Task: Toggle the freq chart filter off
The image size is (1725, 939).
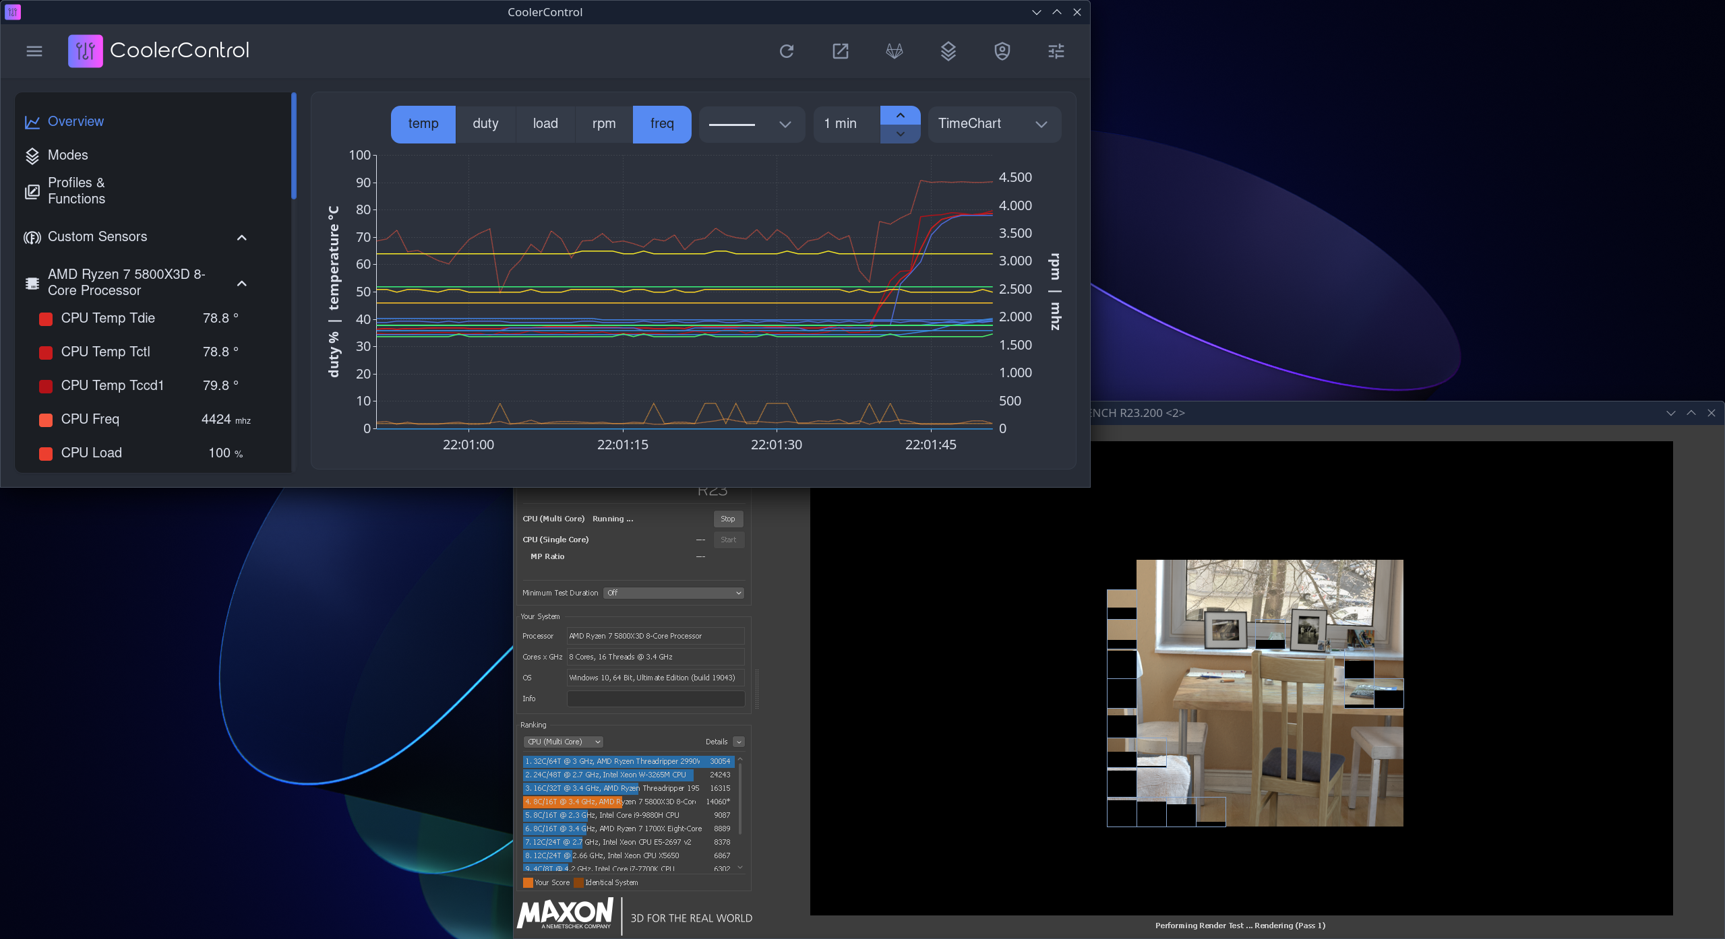Action: click(x=661, y=124)
